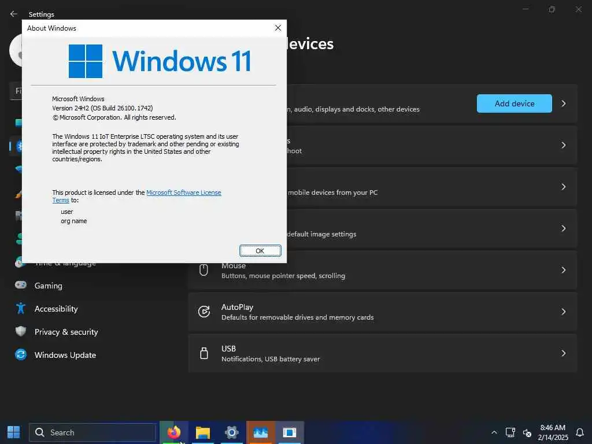This screenshot has height=444, width=592.
Task: Click the About Windows taskbar icon
Action: pos(290,432)
